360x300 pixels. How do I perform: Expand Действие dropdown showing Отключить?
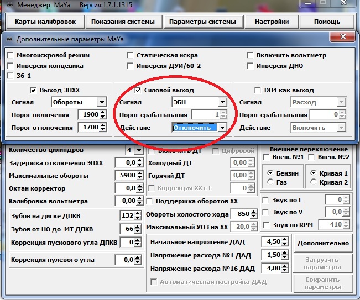pyautogui.click(x=199, y=128)
